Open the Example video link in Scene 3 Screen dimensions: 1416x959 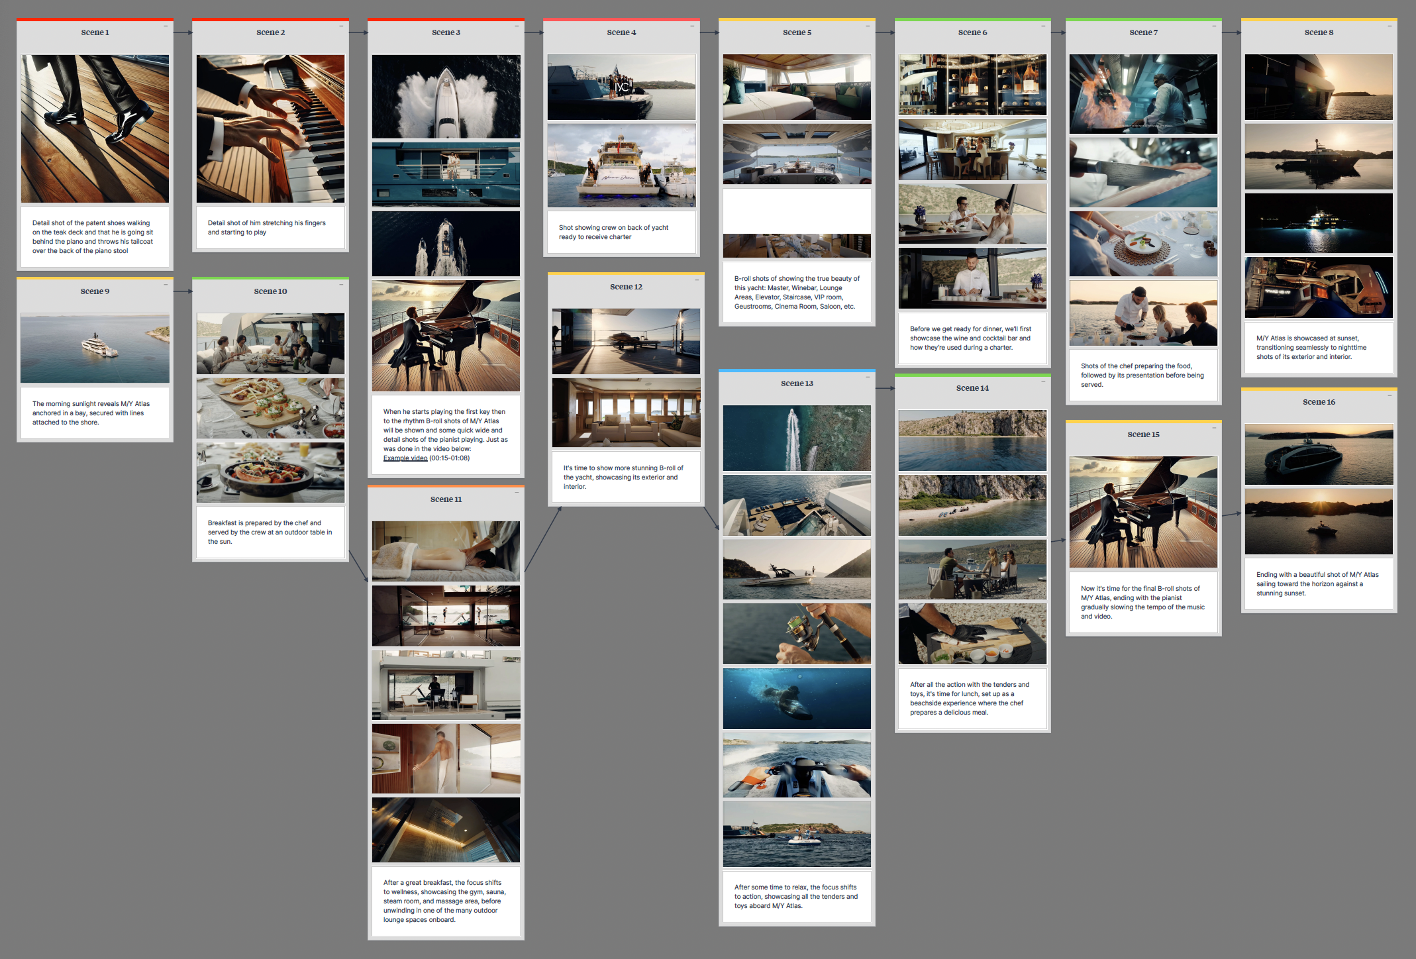click(405, 458)
